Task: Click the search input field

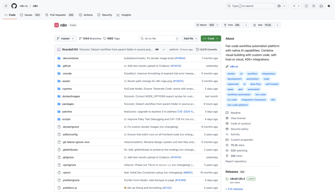Action: tap(250, 6)
